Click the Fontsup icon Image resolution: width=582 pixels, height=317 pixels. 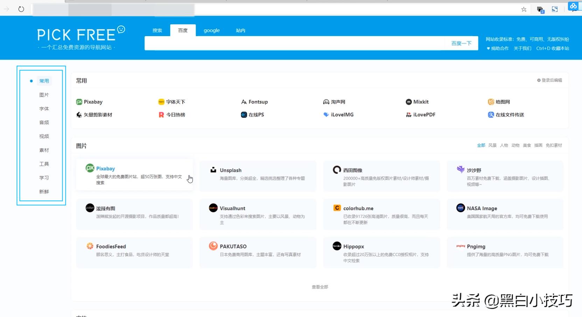[244, 102]
